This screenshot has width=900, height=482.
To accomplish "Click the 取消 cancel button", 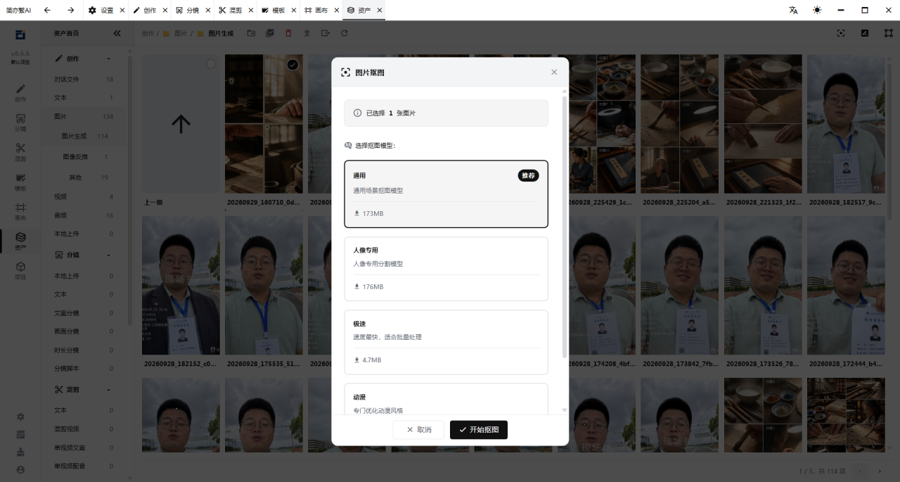I will click(418, 429).
